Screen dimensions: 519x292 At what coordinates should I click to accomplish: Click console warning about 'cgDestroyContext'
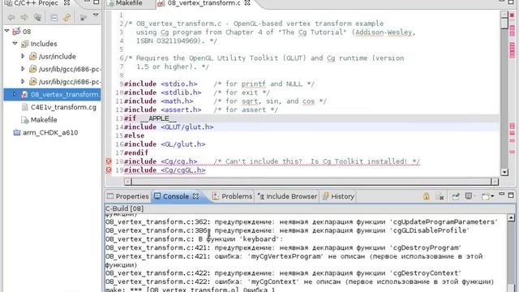283,273
